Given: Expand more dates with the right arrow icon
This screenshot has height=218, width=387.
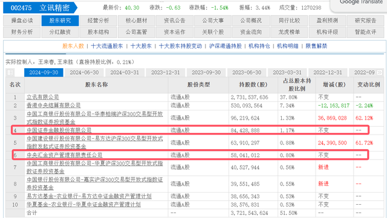Looking at the screenshot, I should 379,72.
